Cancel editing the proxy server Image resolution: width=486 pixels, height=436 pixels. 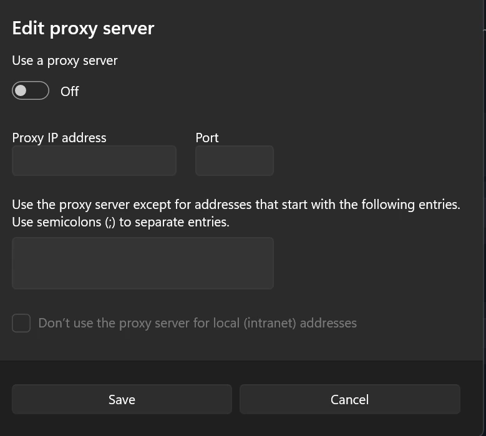pyautogui.click(x=349, y=399)
